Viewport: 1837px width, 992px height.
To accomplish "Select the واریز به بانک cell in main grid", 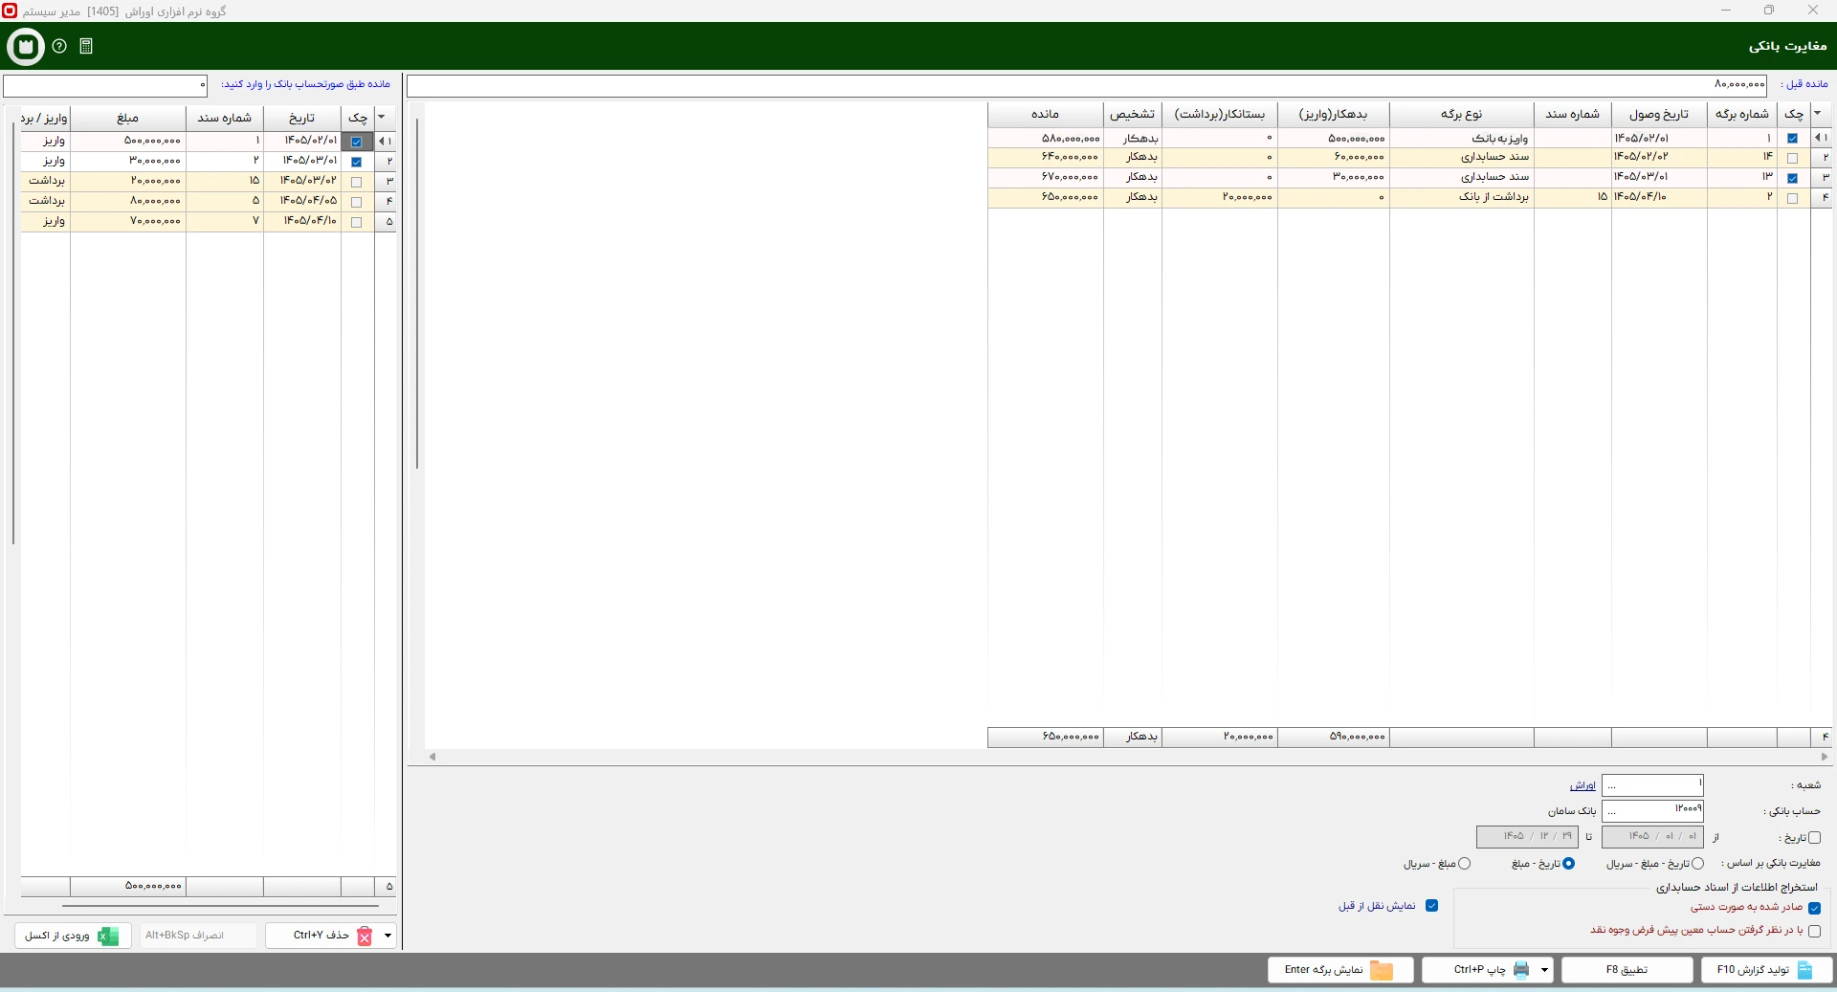I will pos(1461,139).
